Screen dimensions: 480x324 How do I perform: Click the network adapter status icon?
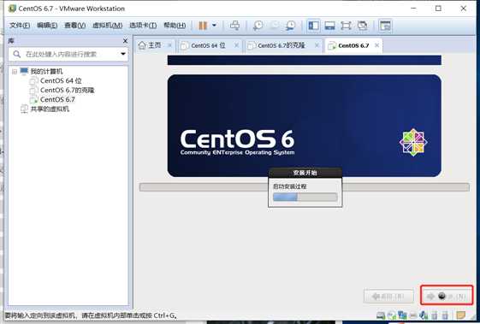click(402, 315)
